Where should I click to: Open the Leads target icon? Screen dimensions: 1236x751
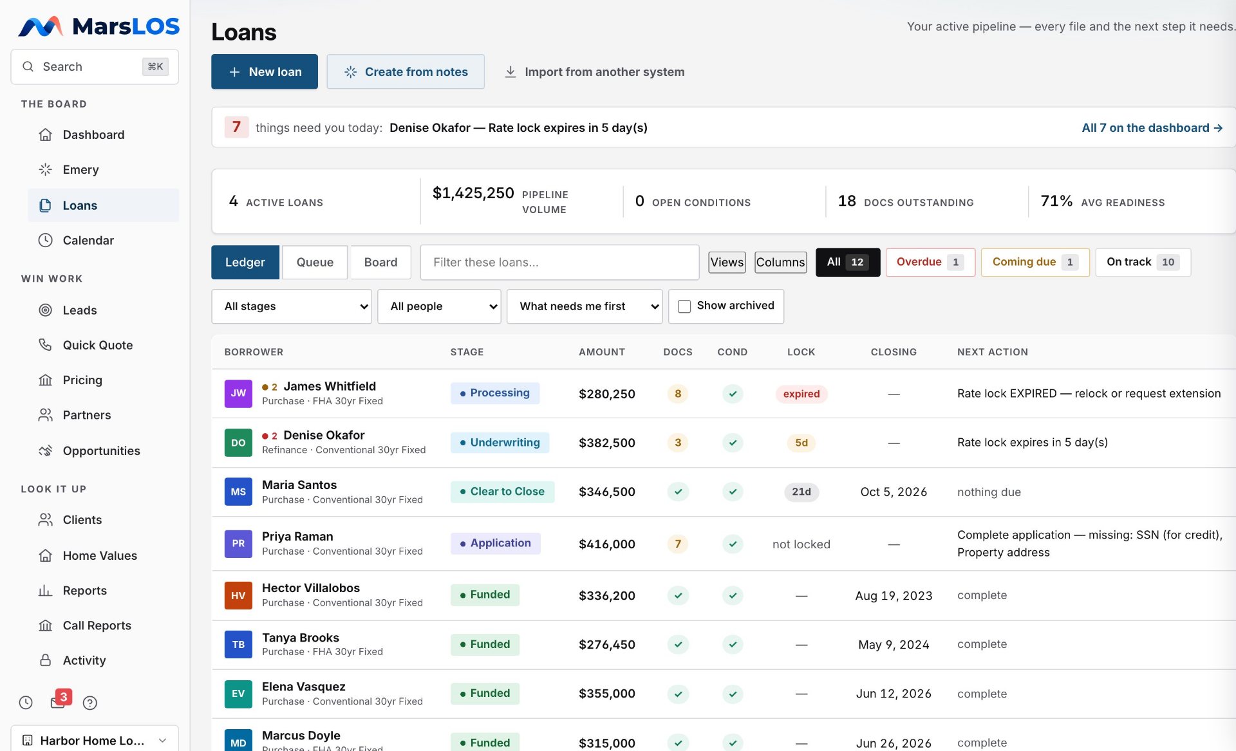[x=45, y=310]
